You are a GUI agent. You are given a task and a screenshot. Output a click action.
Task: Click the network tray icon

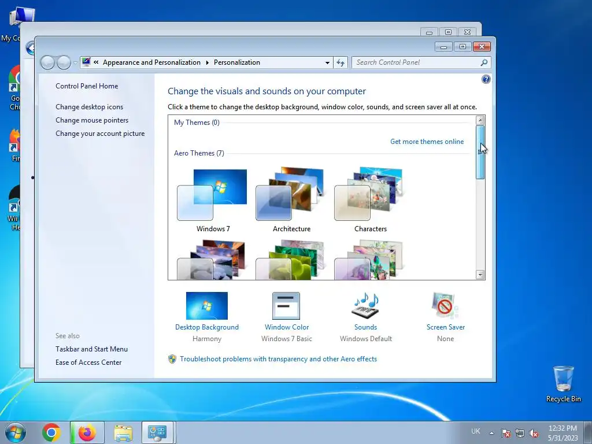520,433
